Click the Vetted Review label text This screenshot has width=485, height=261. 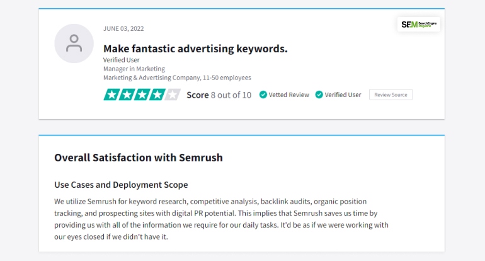click(289, 95)
